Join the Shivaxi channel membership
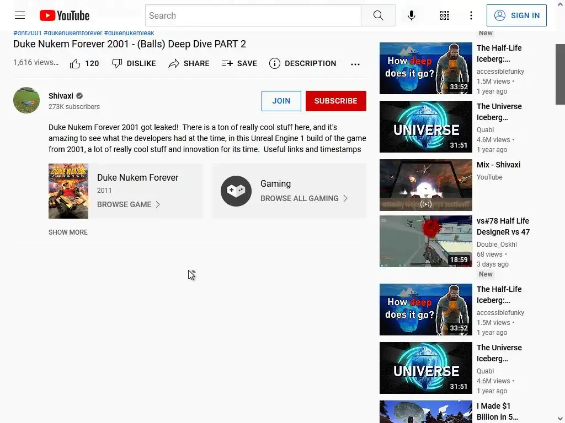 (x=281, y=101)
